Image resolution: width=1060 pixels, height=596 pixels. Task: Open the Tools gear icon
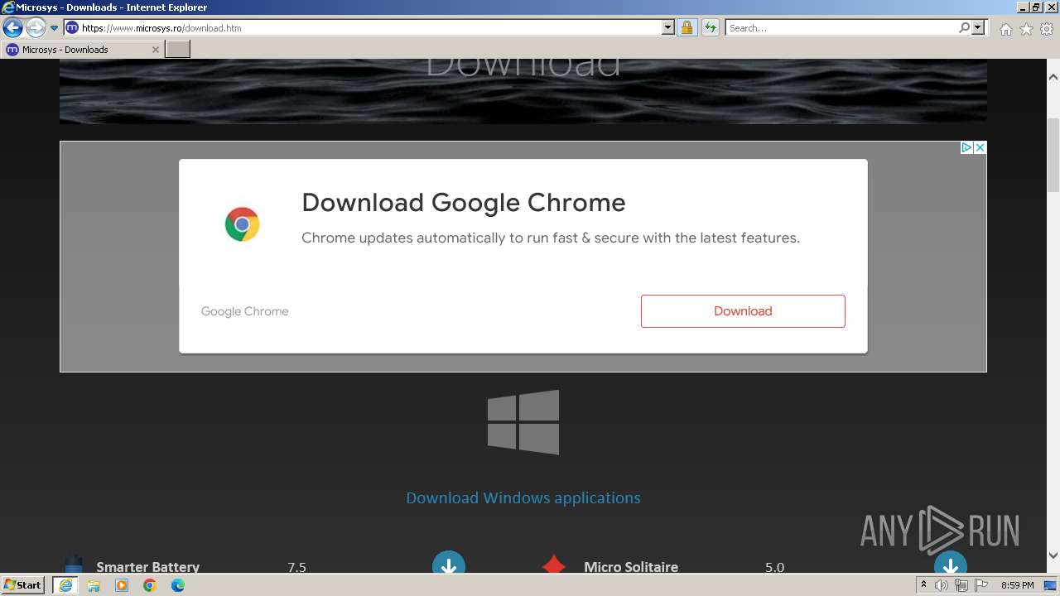click(1047, 29)
